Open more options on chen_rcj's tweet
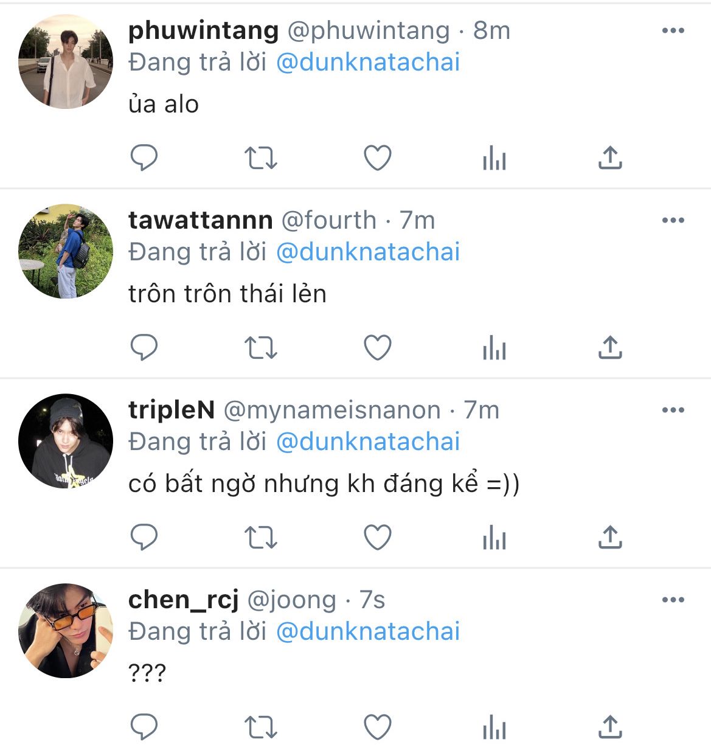 [673, 600]
